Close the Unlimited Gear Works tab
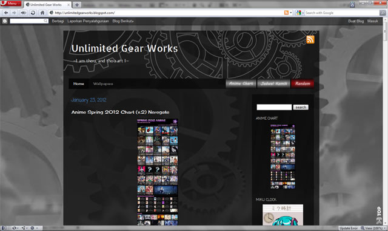 point(69,4)
